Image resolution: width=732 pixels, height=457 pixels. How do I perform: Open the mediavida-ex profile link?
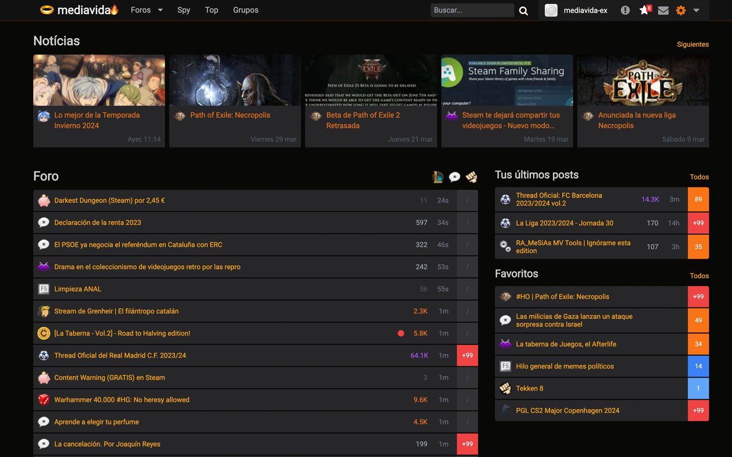[x=586, y=10]
